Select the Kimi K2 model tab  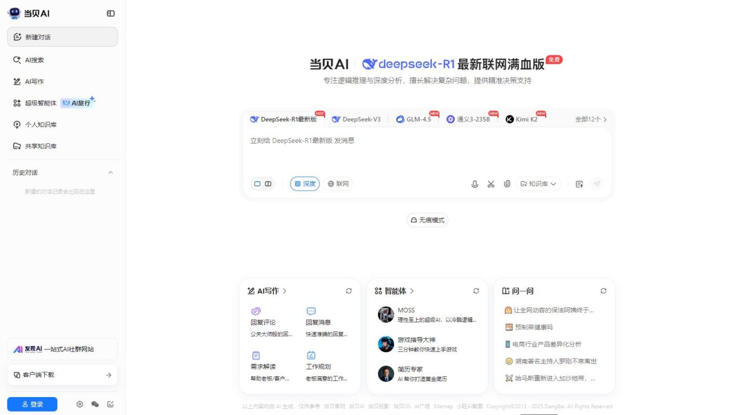521,119
